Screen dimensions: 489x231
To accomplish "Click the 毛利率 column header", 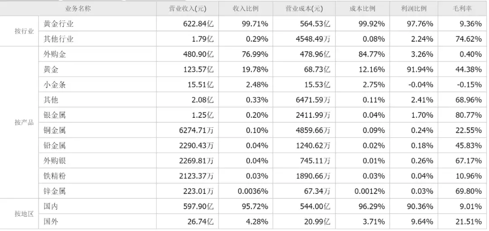I will [x=462, y=9].
